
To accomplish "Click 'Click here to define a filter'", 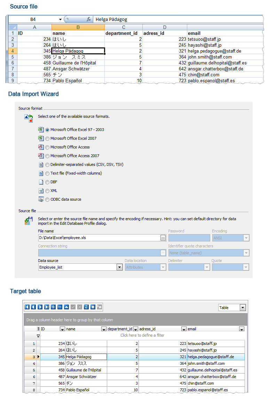I will (x=142, y=335).
